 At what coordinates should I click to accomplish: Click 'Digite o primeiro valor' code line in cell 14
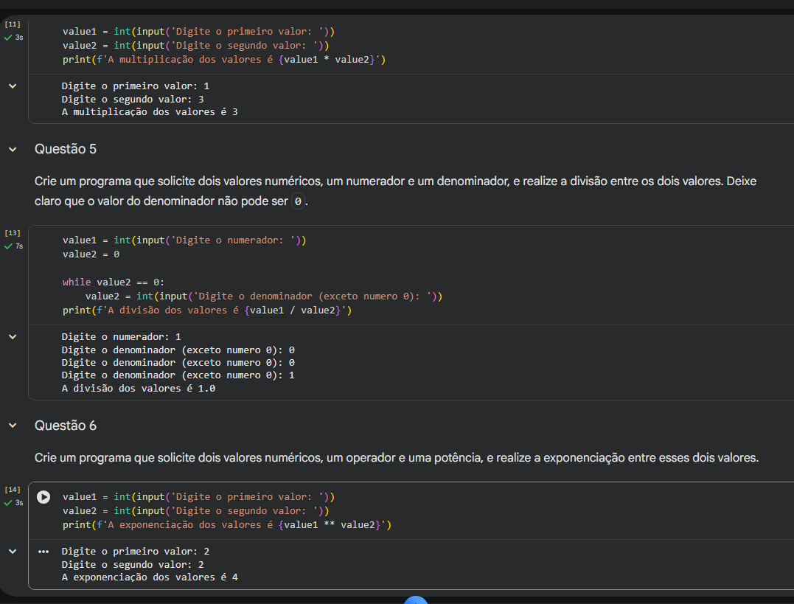pyautogui.click(x=198, y=497)
